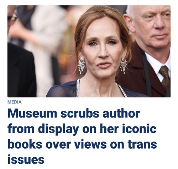Click the word "iconic" in the headline
The width and height of the screenshot is (178, 169).
click(x=139, y=129)
